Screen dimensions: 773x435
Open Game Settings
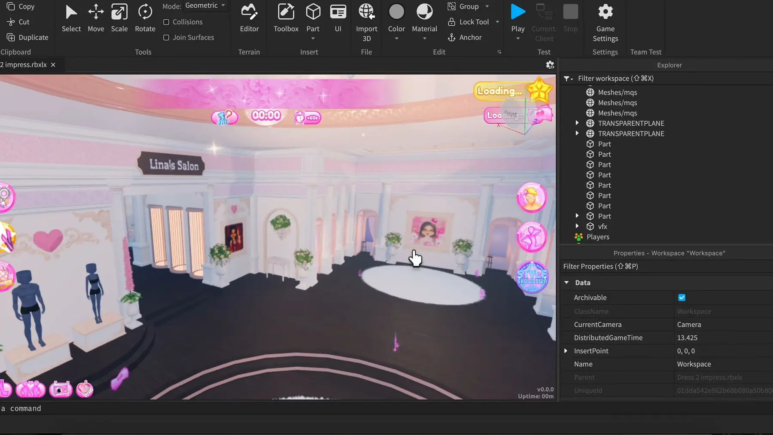[x=606, y=23]
